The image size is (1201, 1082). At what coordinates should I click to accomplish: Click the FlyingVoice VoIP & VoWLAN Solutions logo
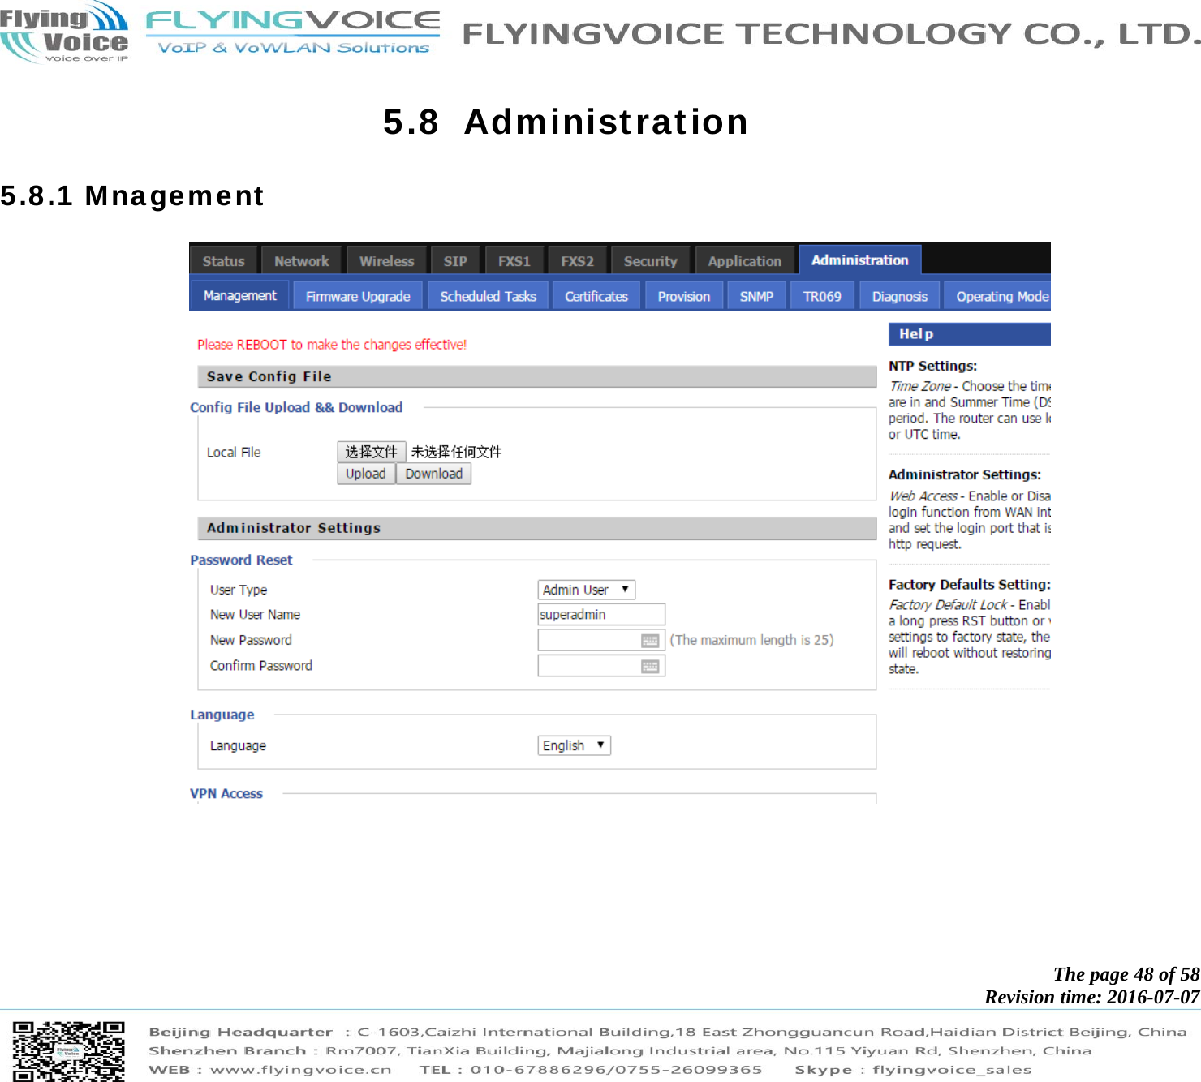click(293, 33)
